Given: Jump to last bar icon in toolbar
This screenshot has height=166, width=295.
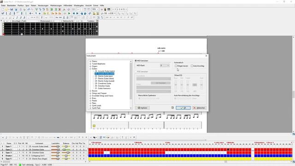Looking at the screenshot, I should pos(77,13).
